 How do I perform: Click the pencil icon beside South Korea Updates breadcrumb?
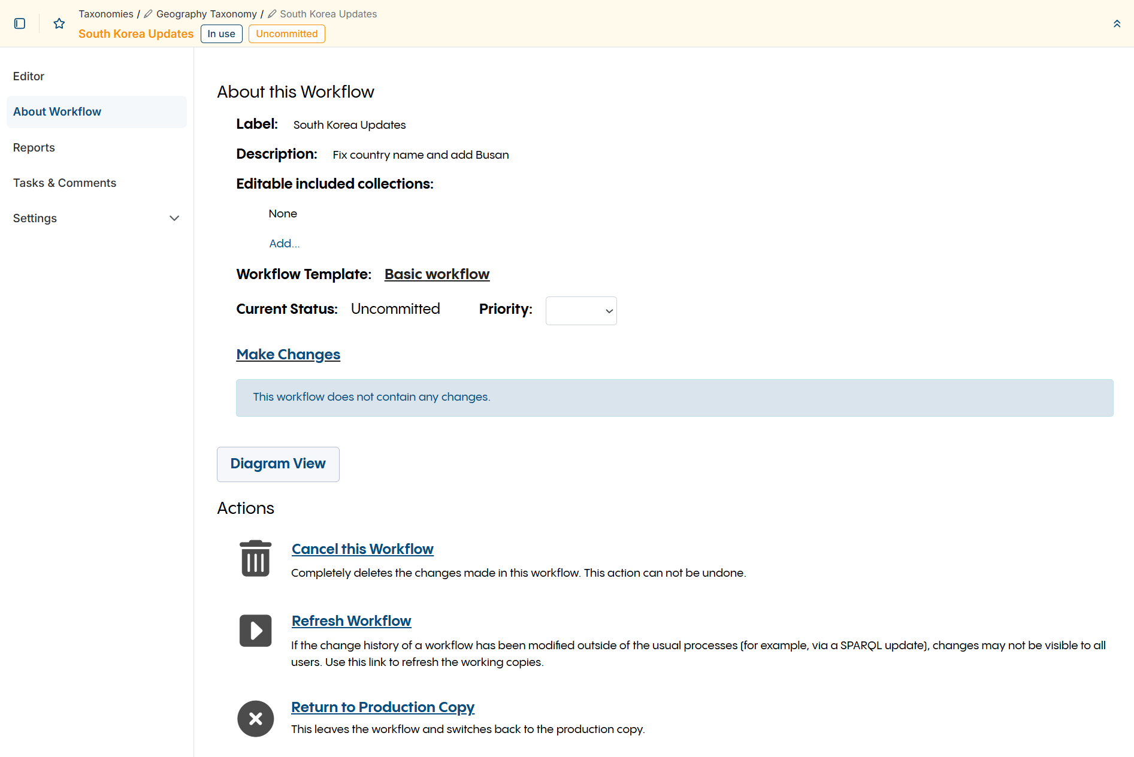click(271, 13)
